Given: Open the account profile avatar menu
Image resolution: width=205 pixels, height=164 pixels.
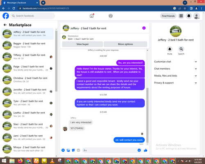Looking at the screenshot, I should (x=196, y=16).
